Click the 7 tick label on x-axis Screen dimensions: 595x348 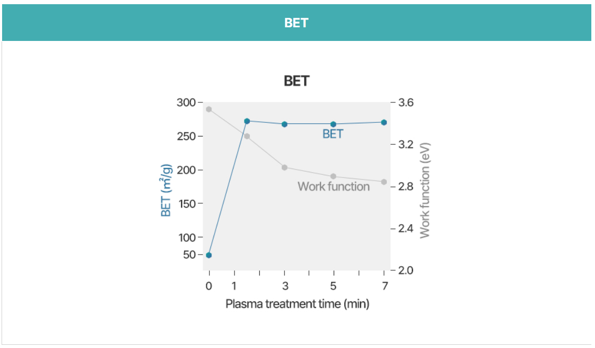385,286
